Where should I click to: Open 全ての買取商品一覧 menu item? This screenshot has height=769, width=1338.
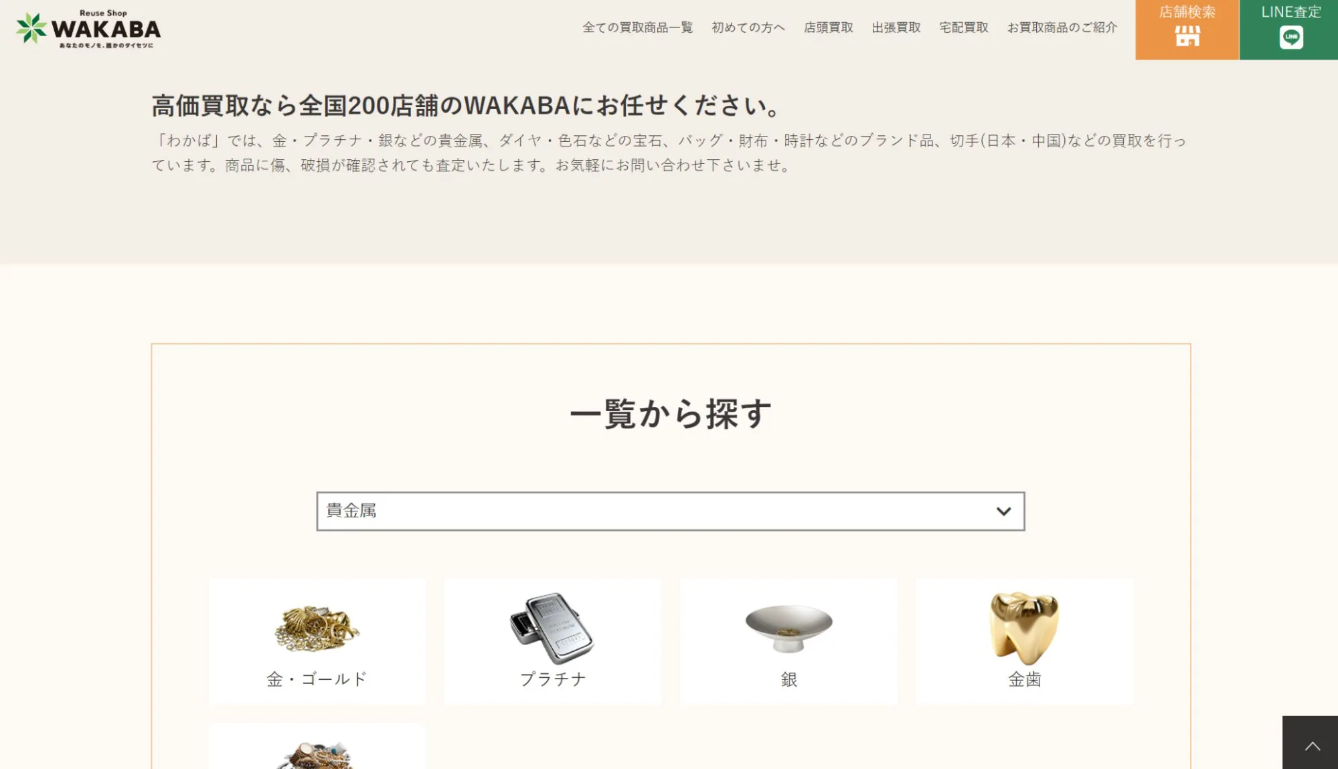tap(637, 27)
